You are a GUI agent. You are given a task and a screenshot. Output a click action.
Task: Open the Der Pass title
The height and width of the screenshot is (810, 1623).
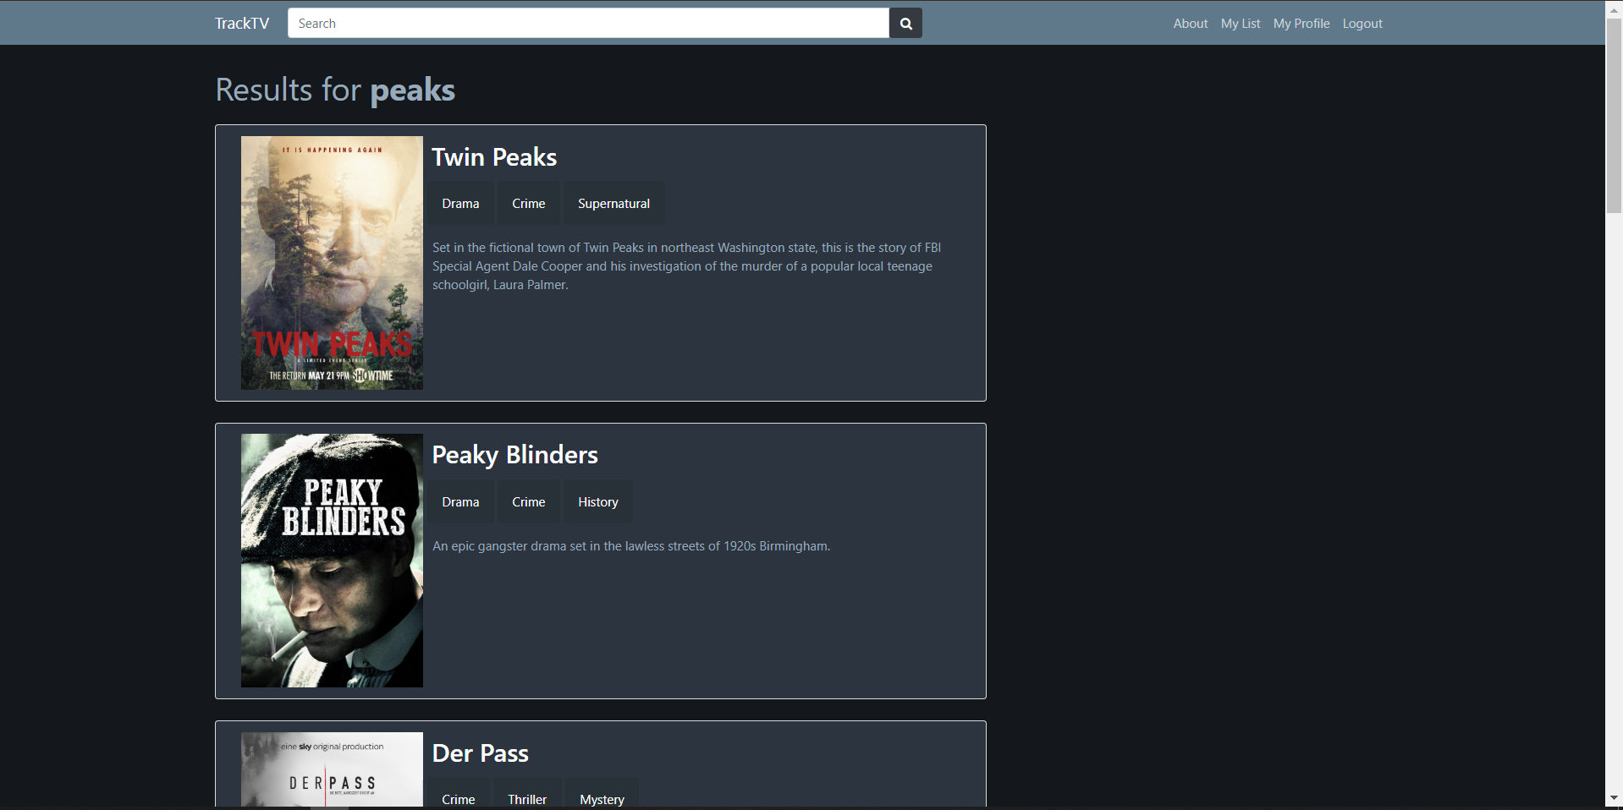pyautogui.click(x=480, y=753)
